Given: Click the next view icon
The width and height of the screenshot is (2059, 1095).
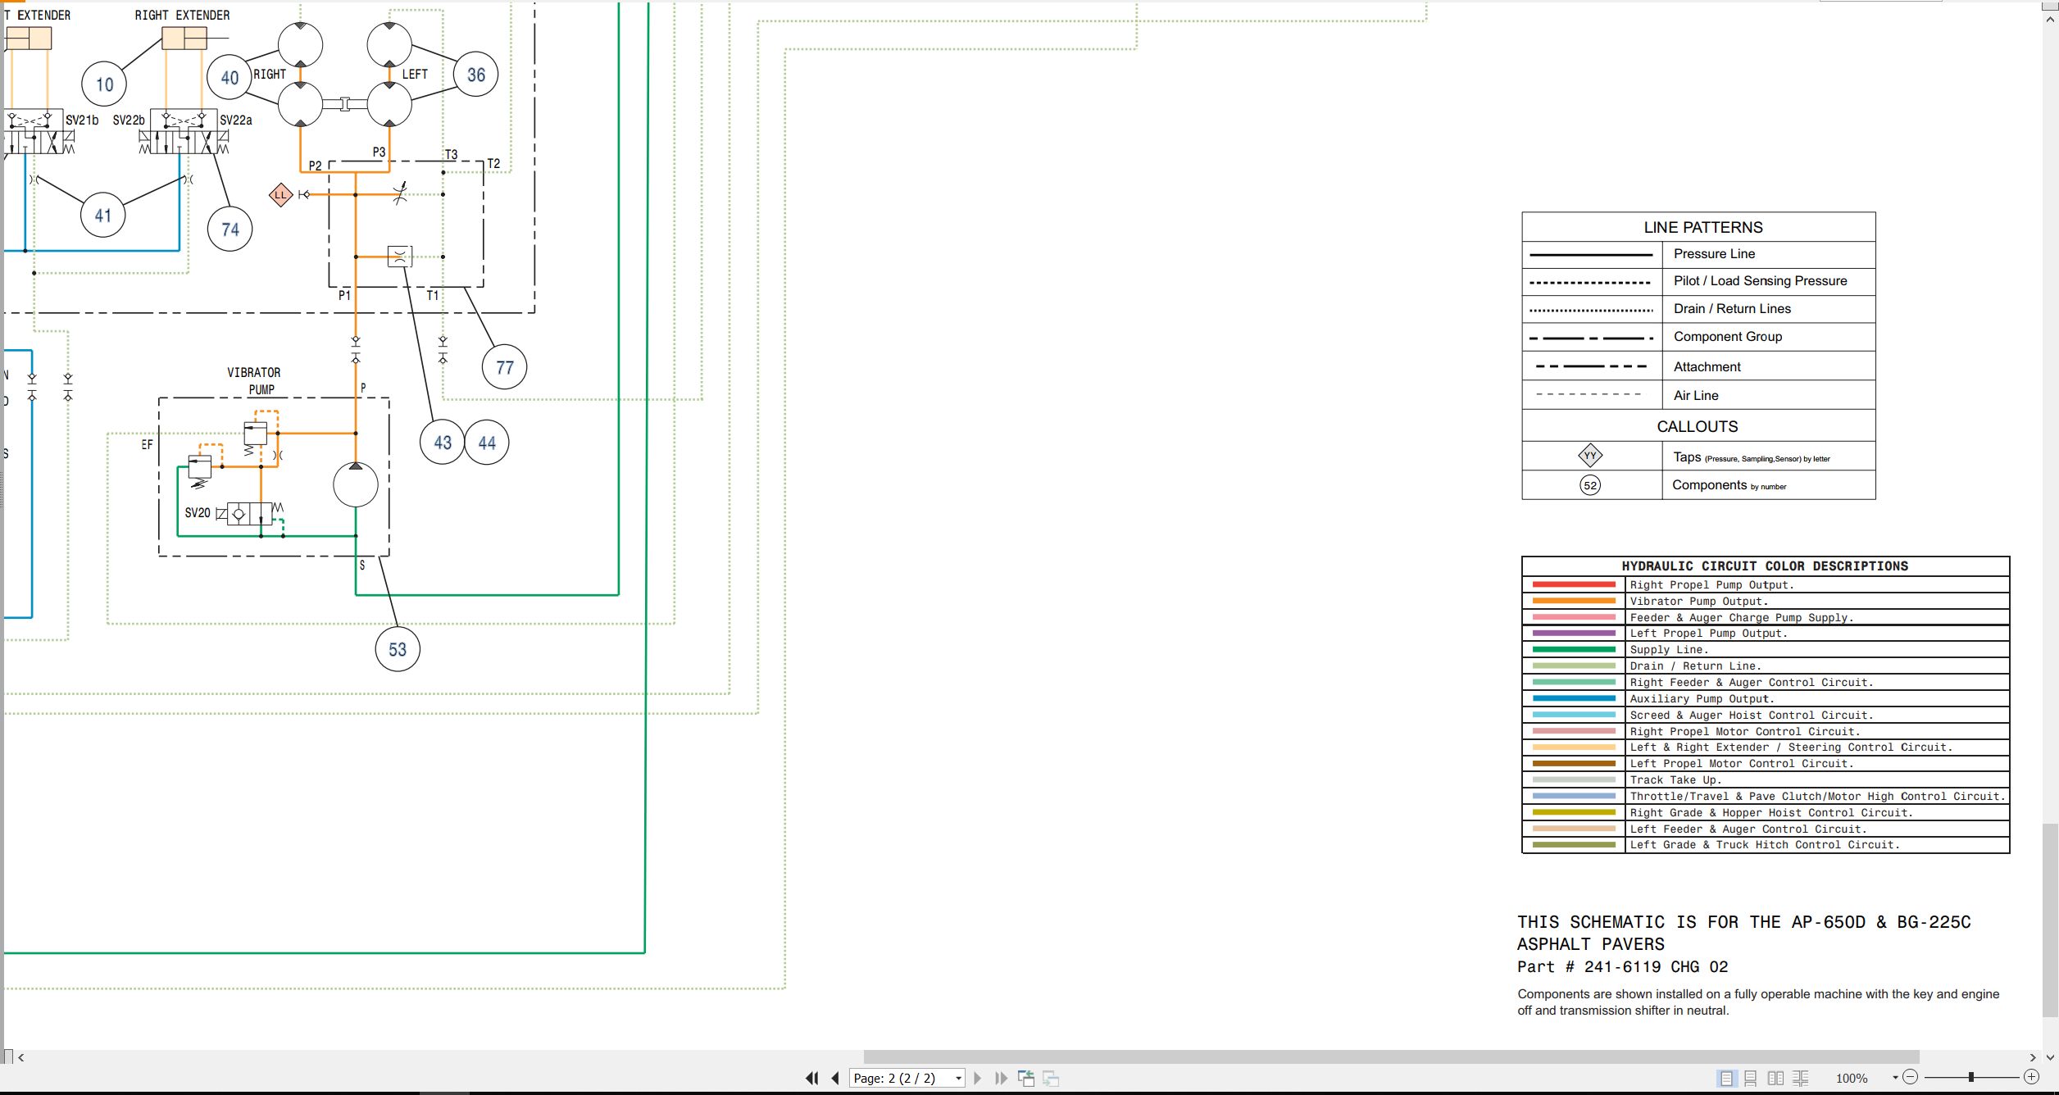Looking at the screenshot, I should (x=1051, y=1079).
